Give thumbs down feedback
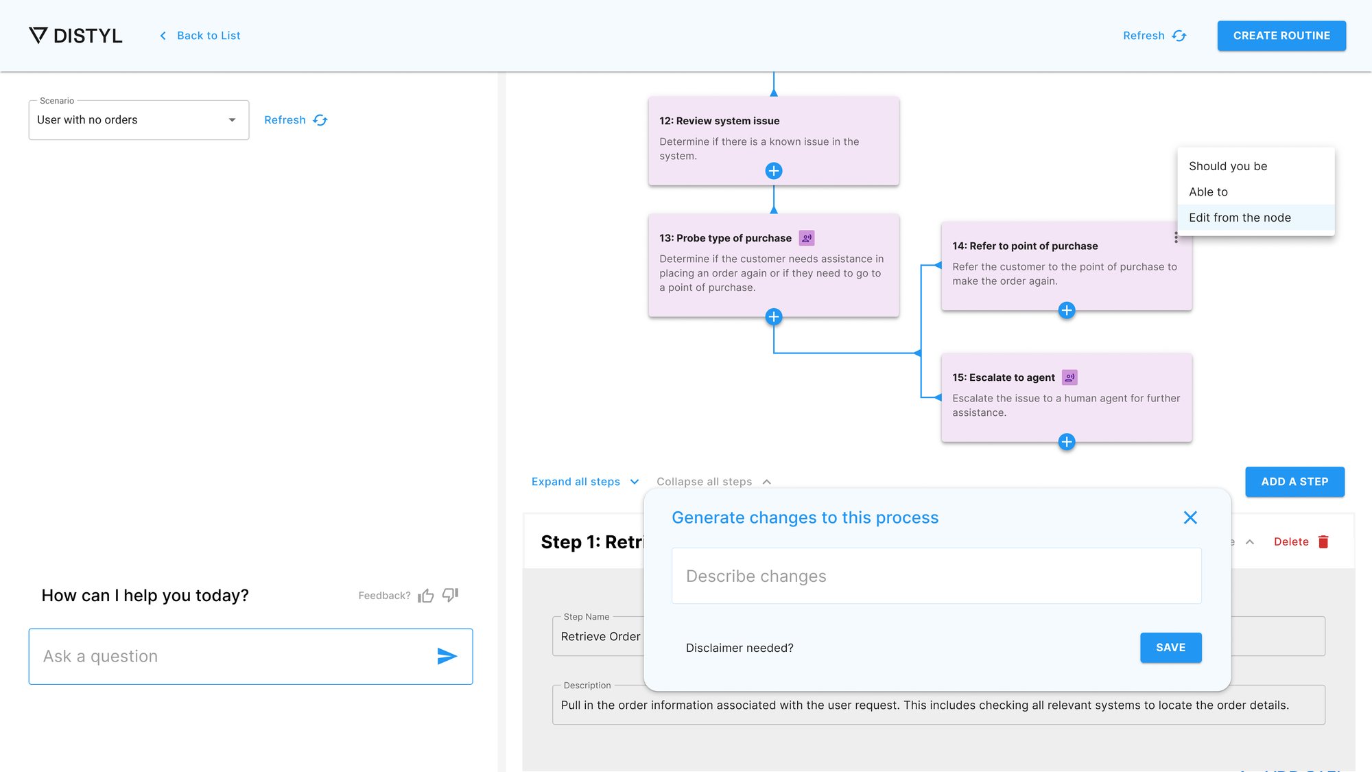Screen dimensions: 1372x772 pyautogui.click(x=451, y=595)
